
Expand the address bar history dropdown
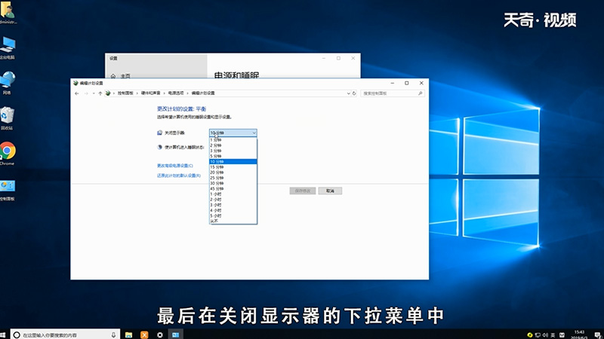click(348, 93)
